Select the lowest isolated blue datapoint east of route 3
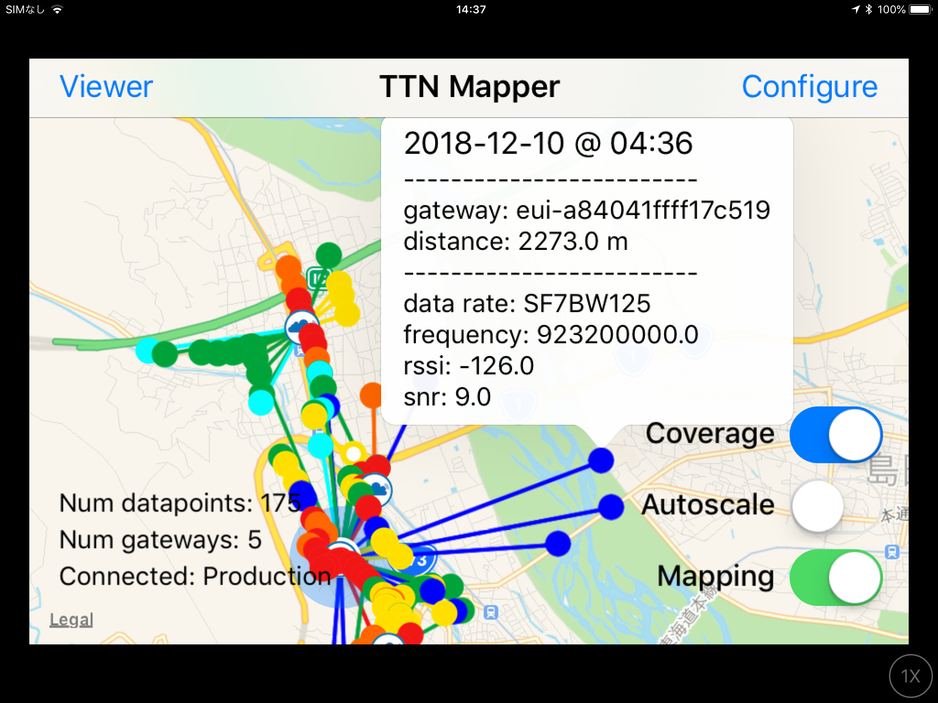This screenshot has height=703, width=938. (557, 544)
